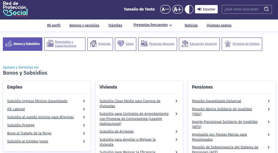The height and width of the screenshot is (153, 278).
Task: Click the search magnifier icon
Action: 266,9
